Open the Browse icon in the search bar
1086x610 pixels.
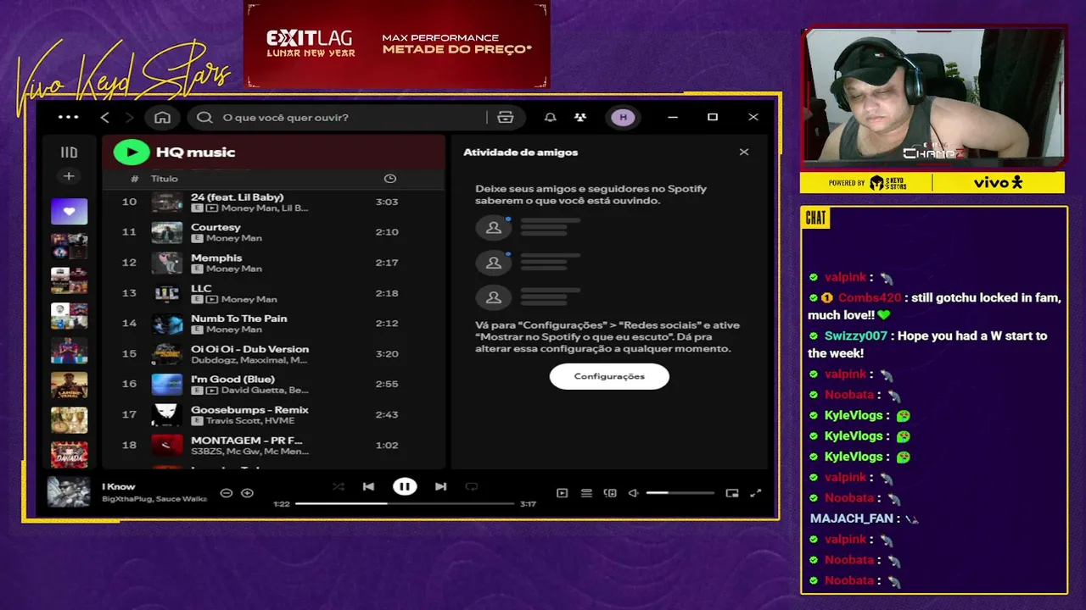click(x=506, y=118)
